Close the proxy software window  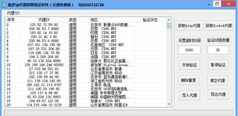point(228,4)
